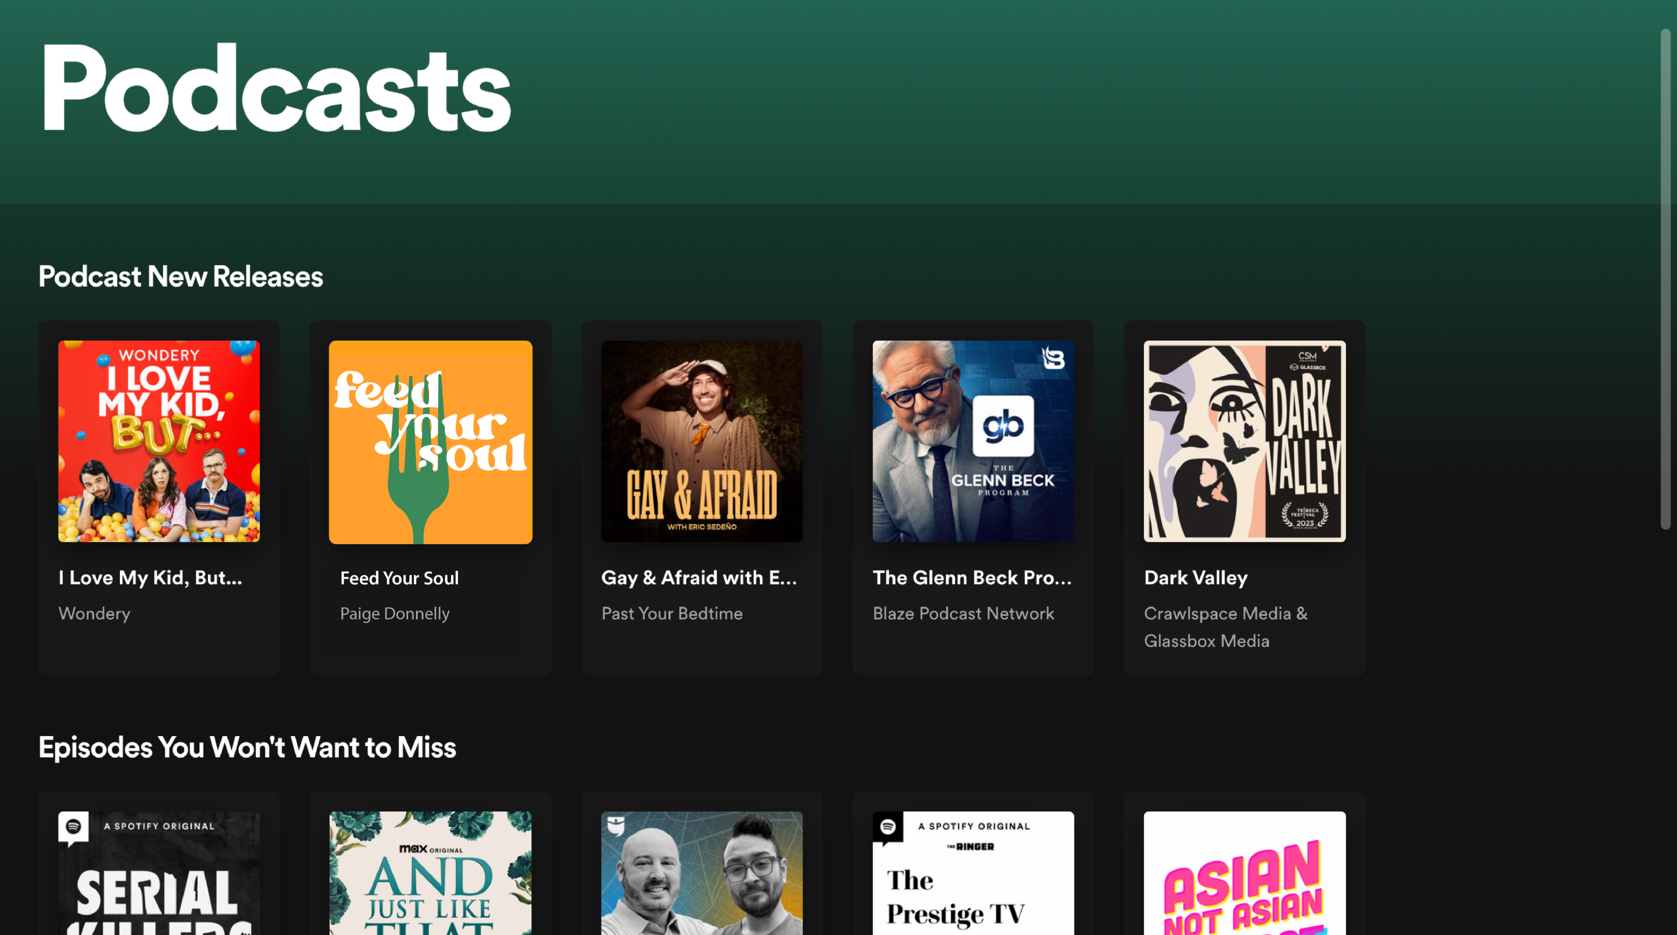Click the vertical scrollbar thumb
Screen dimensions: 1677x935
(1665, 279)
